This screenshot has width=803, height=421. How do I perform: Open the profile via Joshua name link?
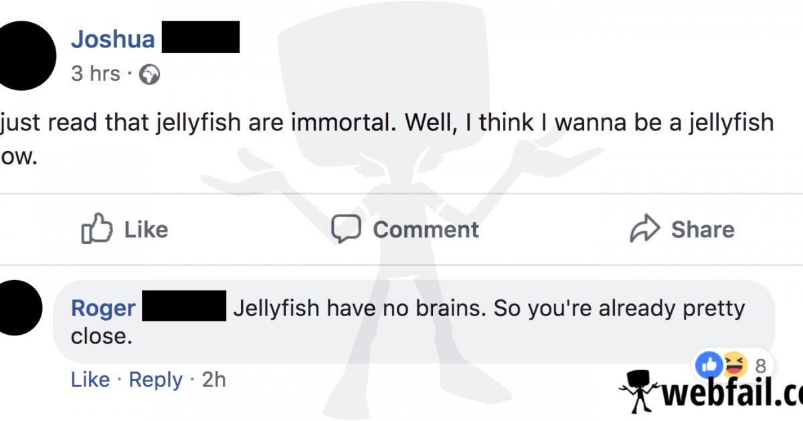coord(113,39)
